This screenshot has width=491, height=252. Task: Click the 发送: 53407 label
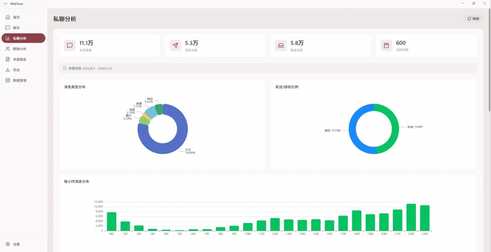pos(415,127)
